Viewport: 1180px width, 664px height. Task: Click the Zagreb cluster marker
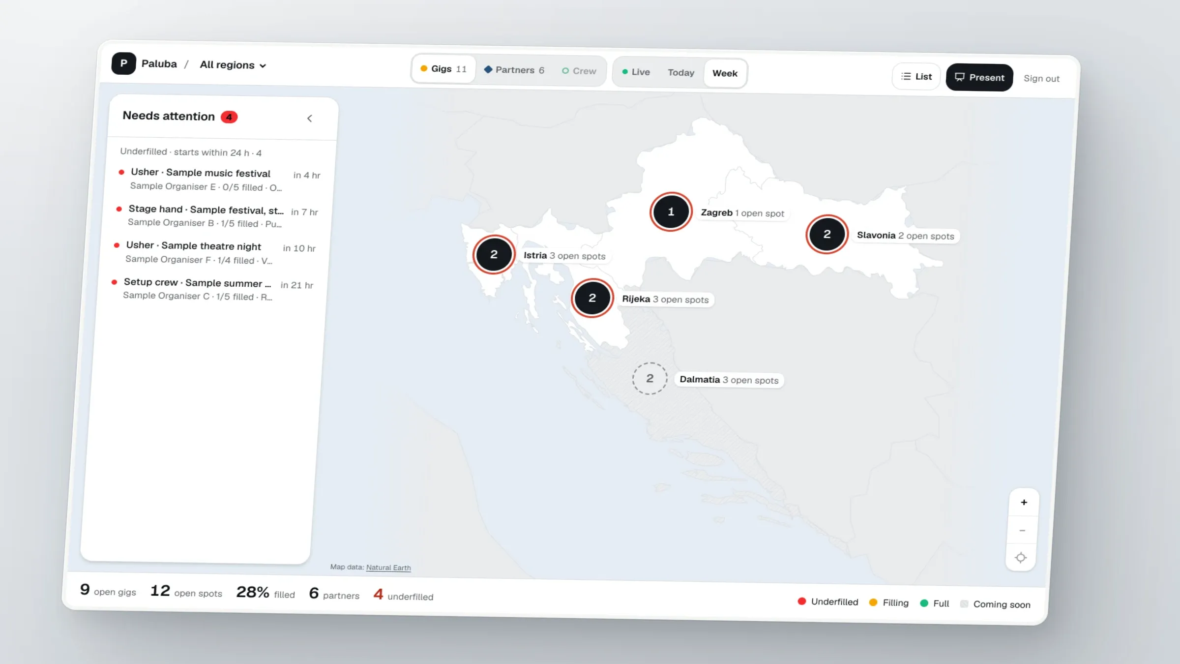[671, 211]
